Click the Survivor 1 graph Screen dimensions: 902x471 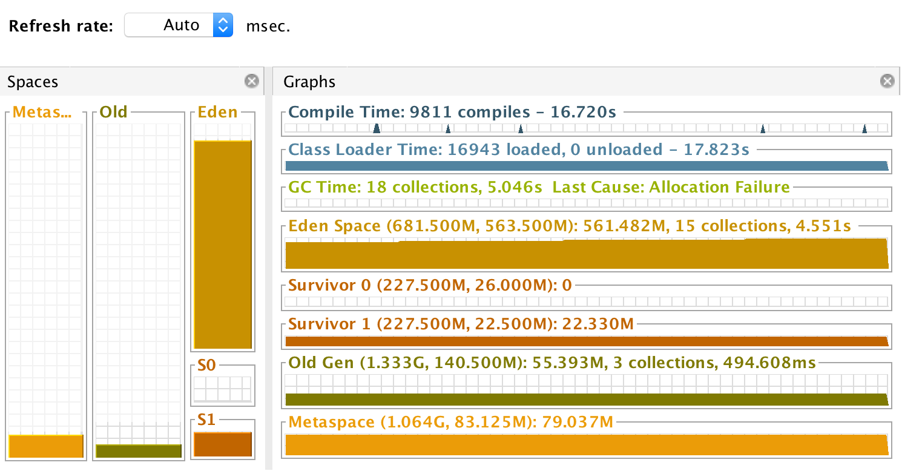pos(586,341)
